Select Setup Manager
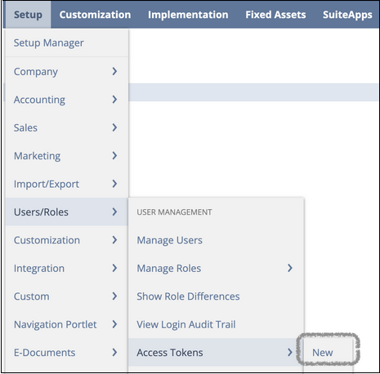380x374 pixels. [x=49, y=42]
